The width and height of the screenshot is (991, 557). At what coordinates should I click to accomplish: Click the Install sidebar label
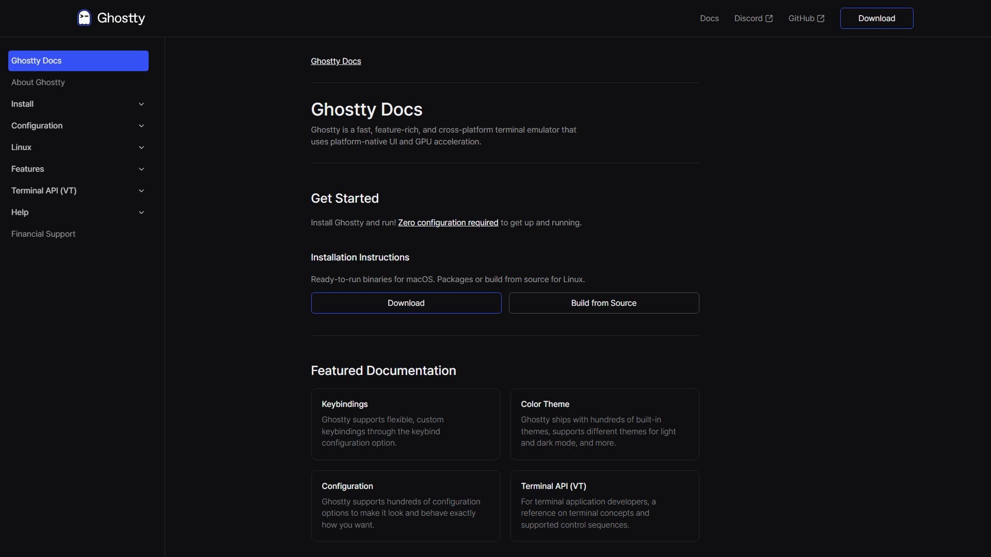22,104
